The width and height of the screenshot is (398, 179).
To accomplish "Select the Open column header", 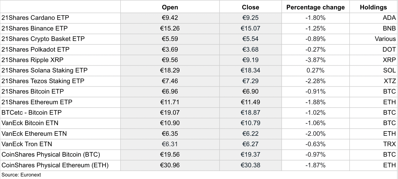I will tap(170, 7).
